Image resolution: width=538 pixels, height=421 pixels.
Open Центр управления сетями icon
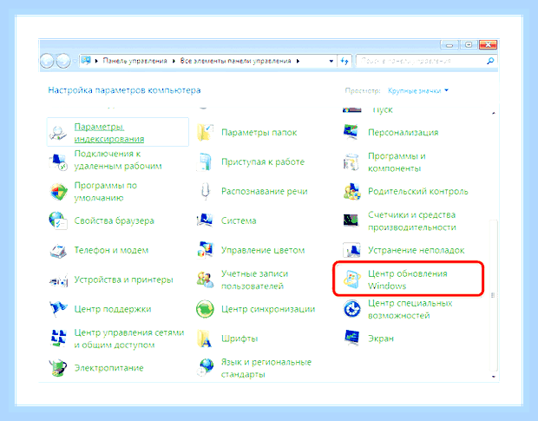pos(58,339)
